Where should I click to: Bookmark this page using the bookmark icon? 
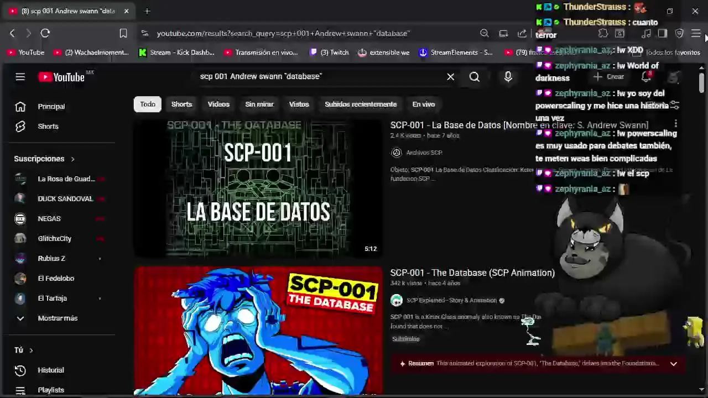(123, 33)
